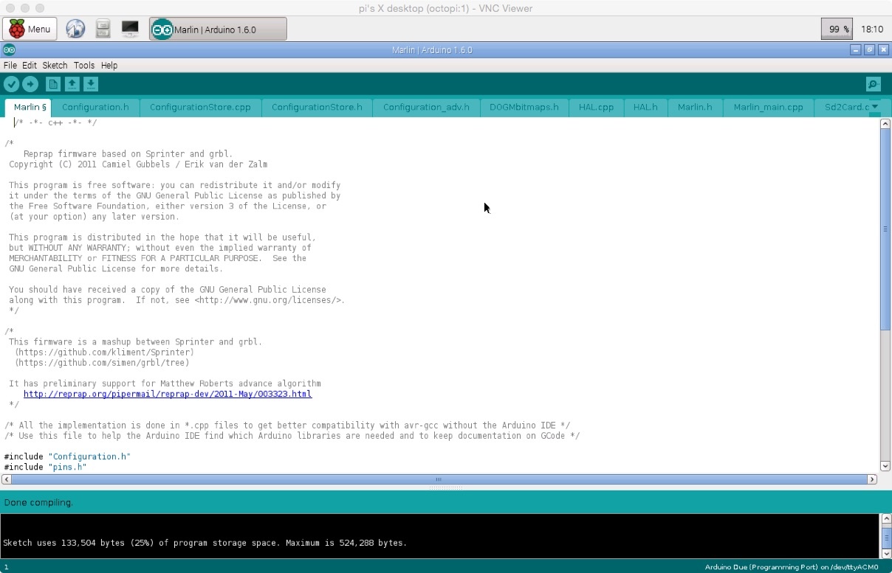Click the editor horizontal scrollbar thumb
The height and width of the screenshot is (573, 892).
[x=439, y=479]
